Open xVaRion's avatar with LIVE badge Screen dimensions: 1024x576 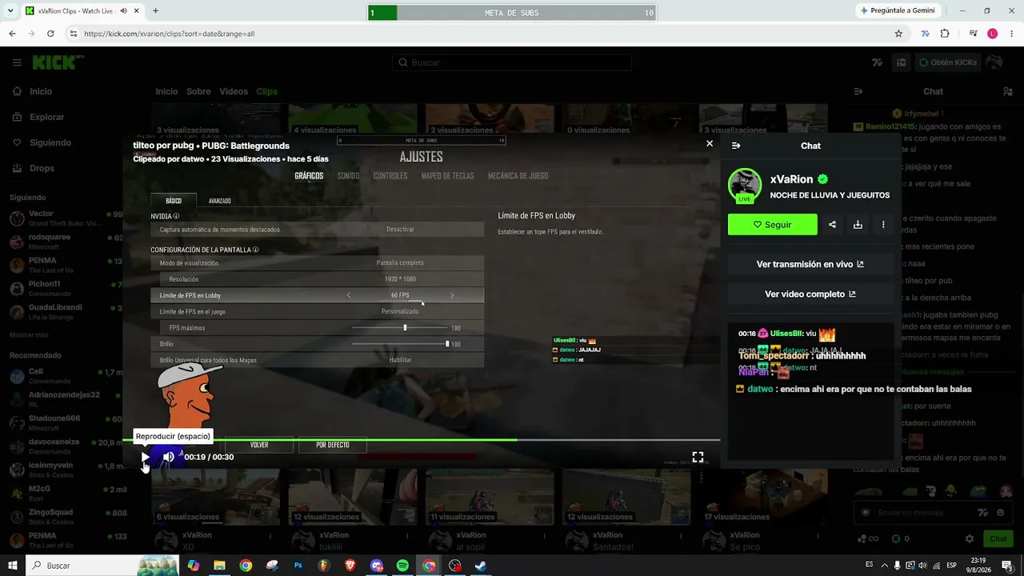pyautogui.click(x=745, y=186)
